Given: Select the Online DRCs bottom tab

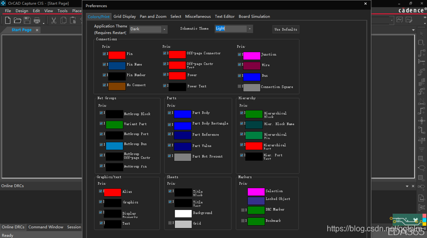Looking at the screenshot, I should point(13,227).
